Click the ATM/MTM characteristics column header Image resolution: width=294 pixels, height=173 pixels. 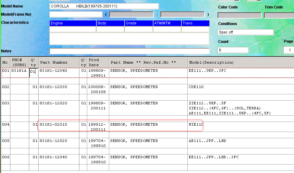(167, 23)
